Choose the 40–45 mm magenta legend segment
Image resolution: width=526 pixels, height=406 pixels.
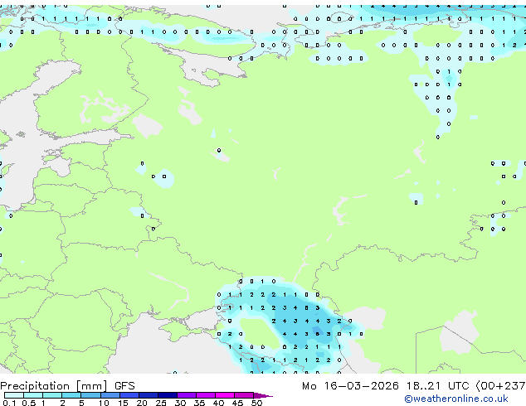[225, 395]
